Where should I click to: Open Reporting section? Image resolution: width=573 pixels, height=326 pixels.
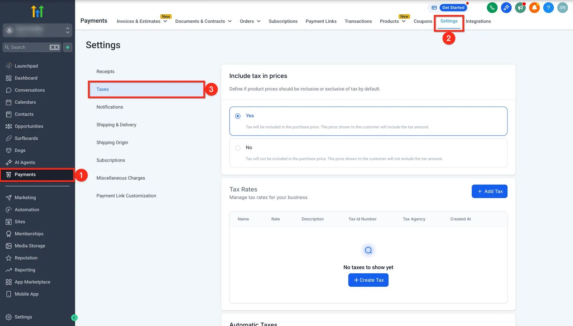pyautogui.click(x=25, y=270)
